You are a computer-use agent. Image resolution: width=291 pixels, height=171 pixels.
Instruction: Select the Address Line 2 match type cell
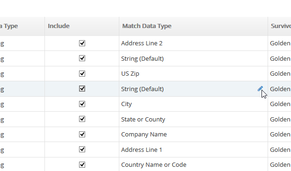pos(193,43)
